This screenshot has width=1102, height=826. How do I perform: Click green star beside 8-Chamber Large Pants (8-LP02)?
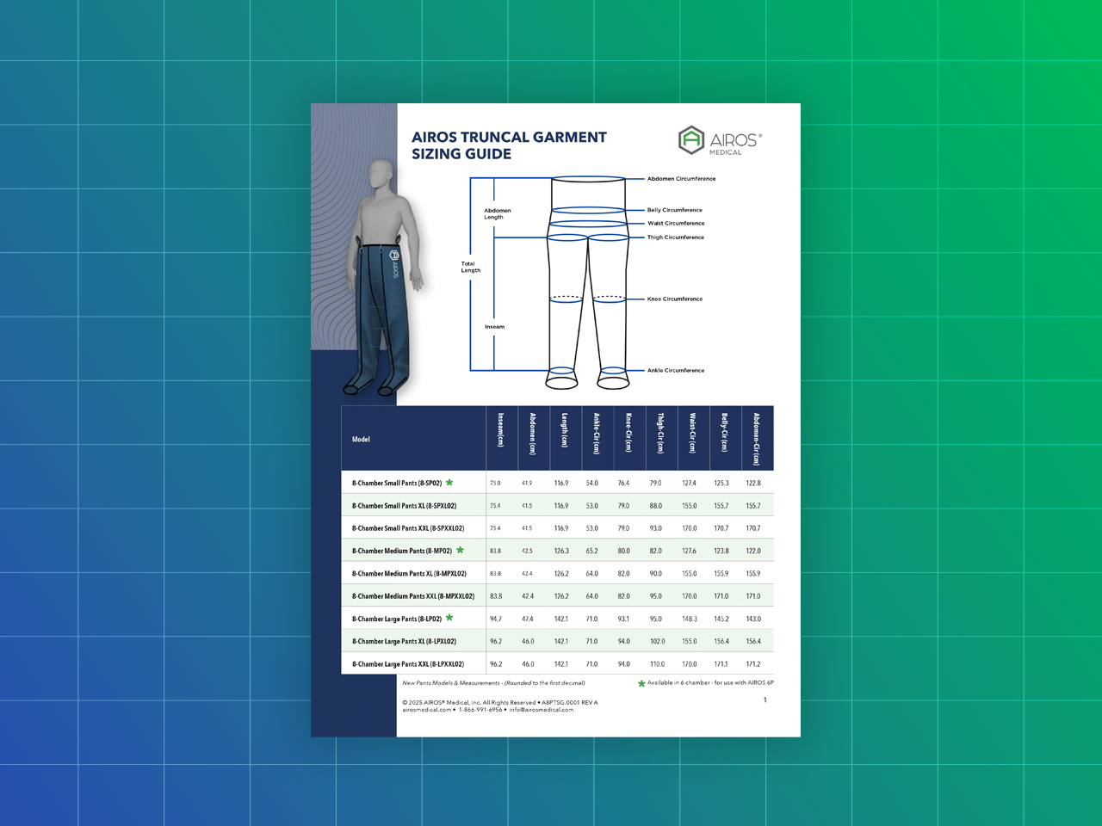449,618
